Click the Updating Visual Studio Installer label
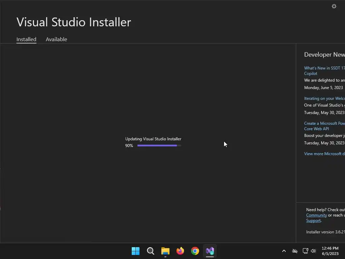Viewport: 345px width, 259px height. point(153,139)
